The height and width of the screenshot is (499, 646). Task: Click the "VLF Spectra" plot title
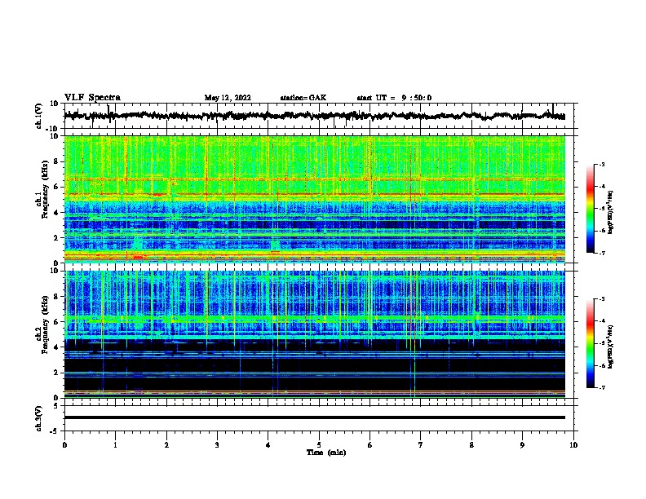(x=92, y=98)
